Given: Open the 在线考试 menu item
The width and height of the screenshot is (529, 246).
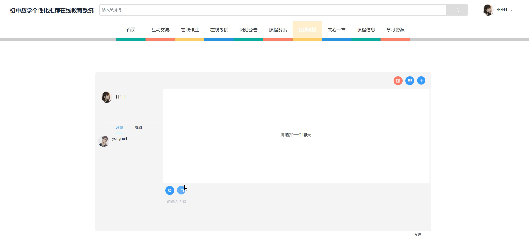Looking at the screenshot, I should [219, 30].
